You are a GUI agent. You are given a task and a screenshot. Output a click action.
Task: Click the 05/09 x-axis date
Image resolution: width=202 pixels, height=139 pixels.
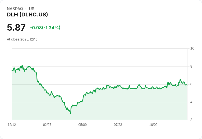pyautogui.click(x=83, y=124)
